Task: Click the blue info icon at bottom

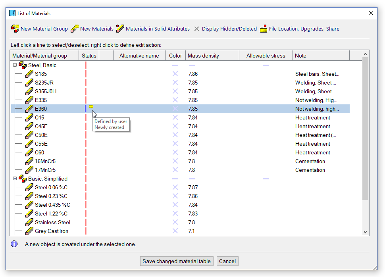Action: (x=14, y=244)
